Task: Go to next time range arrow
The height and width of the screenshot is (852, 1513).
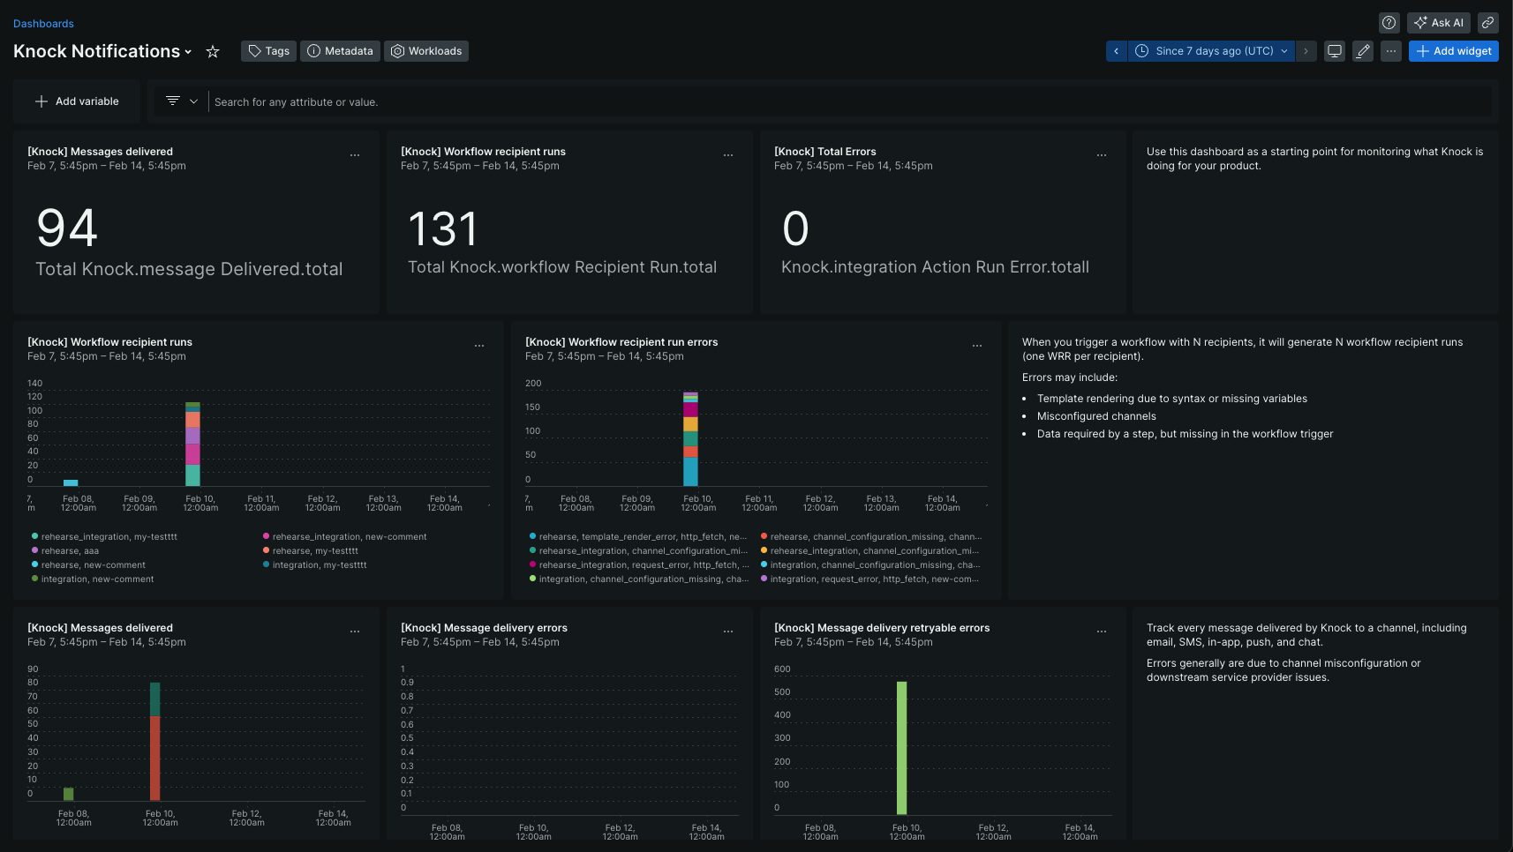Action: [x=1306, y=51]
